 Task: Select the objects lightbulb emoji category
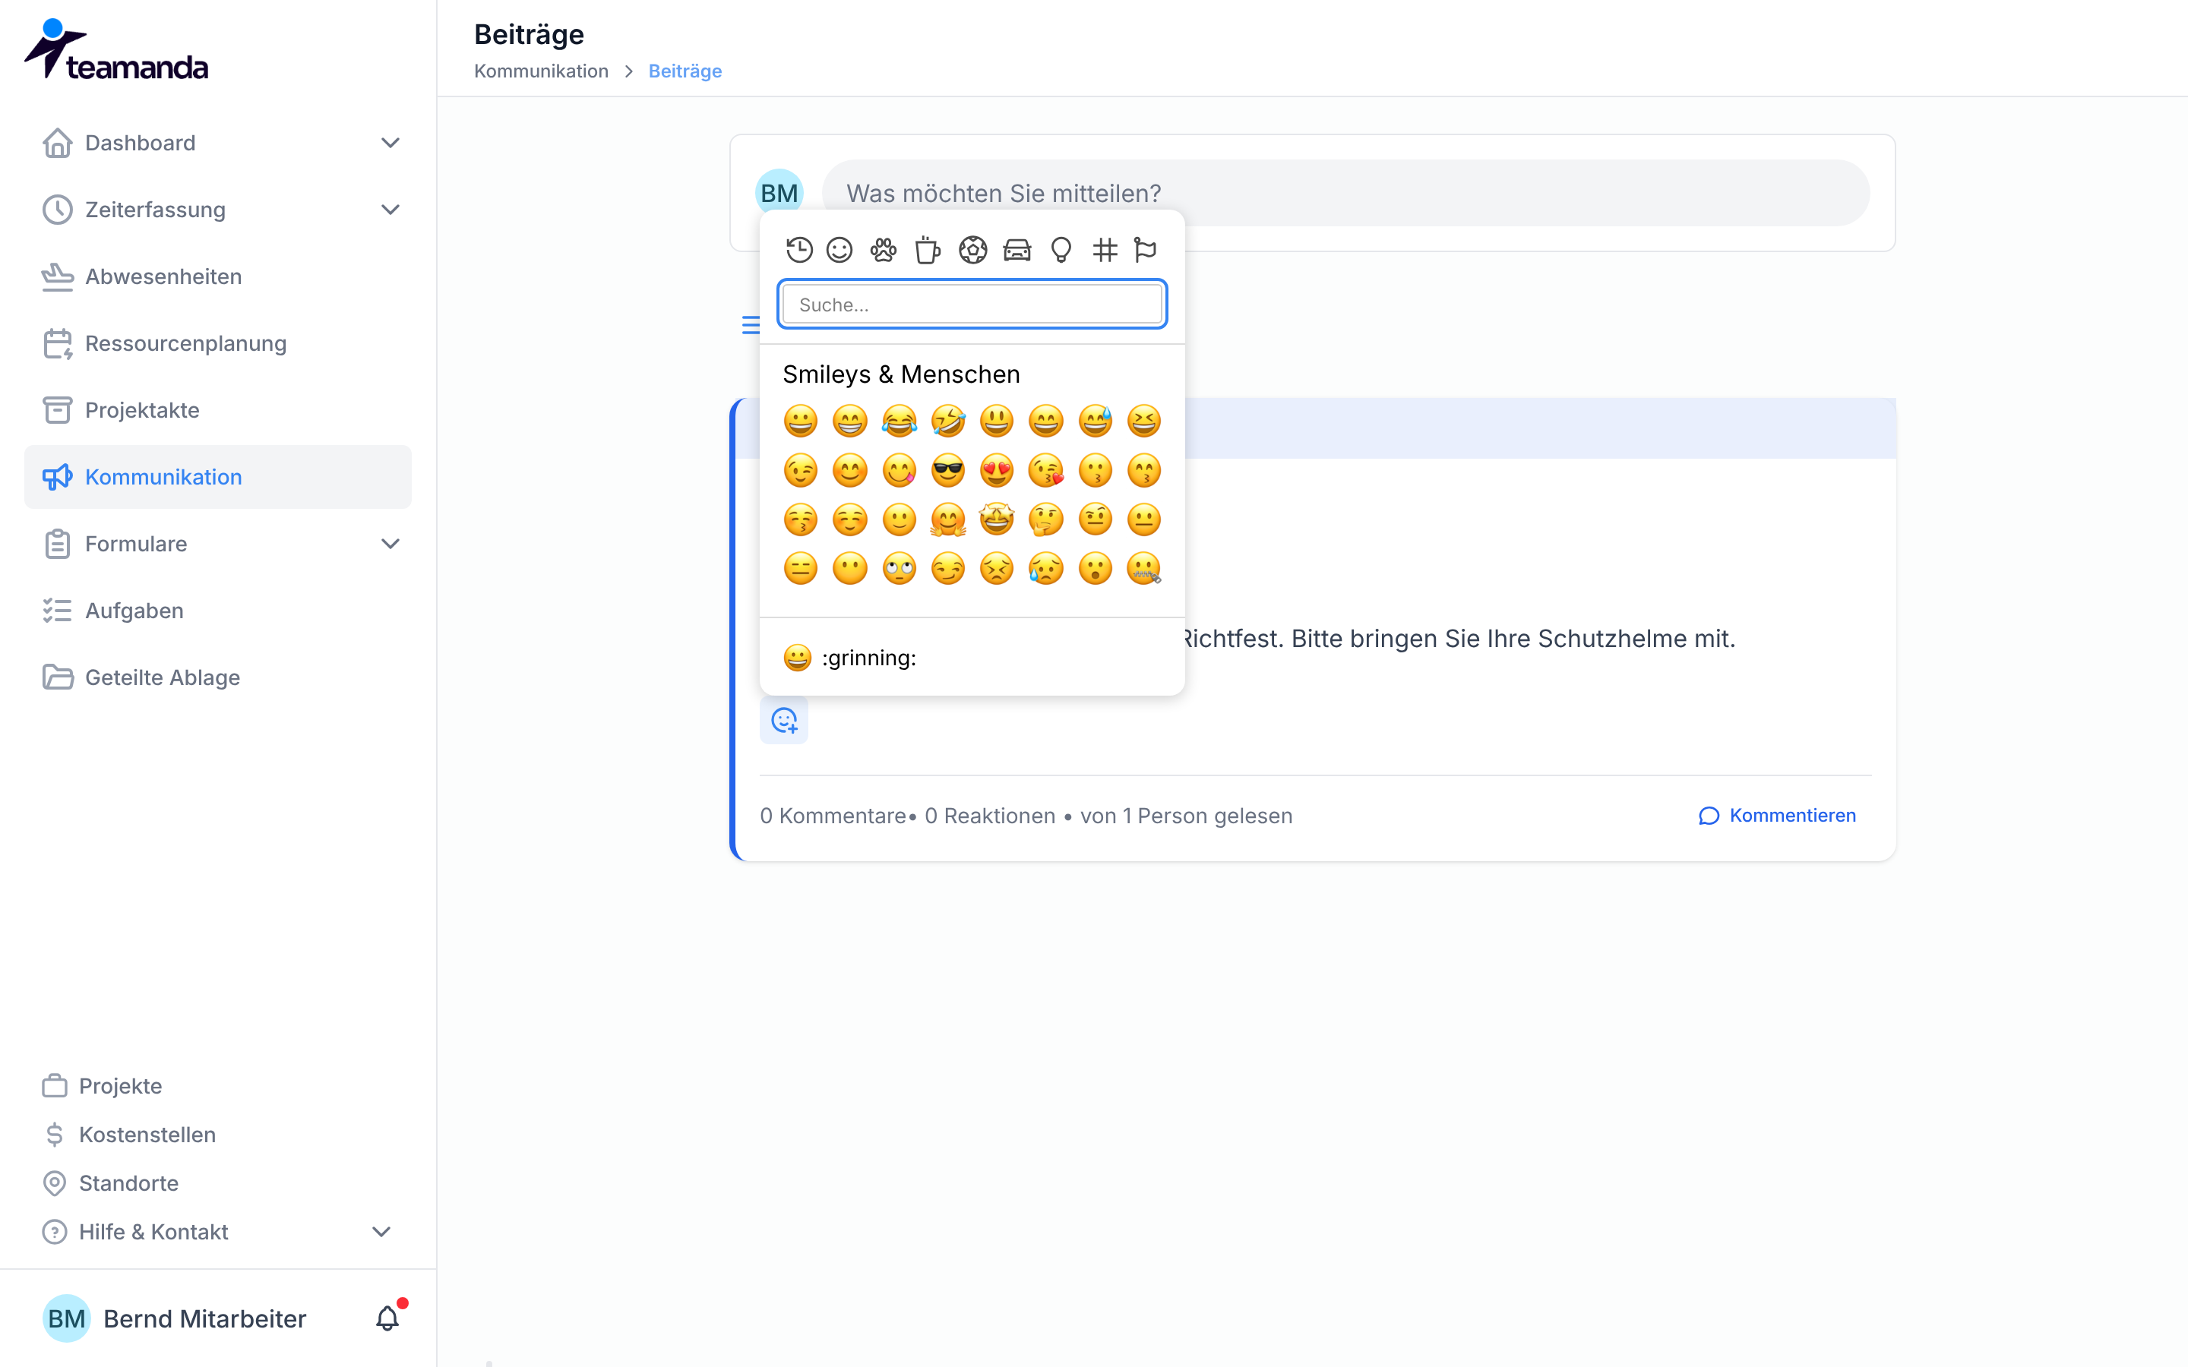pyautogui.click(x=1061, y=250)
